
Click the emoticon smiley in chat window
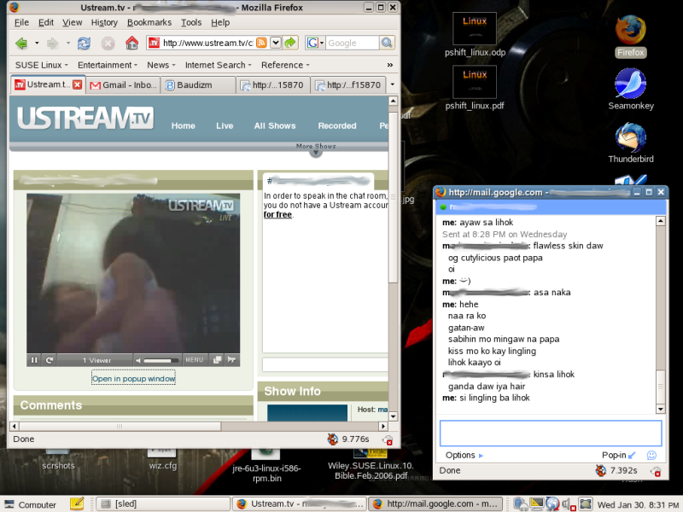651,456
